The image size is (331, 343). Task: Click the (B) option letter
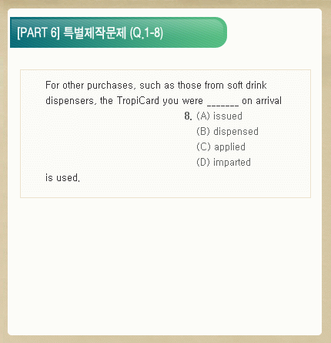pyautogui.click(x=203, y=132)
